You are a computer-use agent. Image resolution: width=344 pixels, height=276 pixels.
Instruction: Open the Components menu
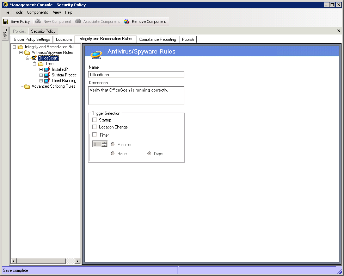click(x=37, y=12)
